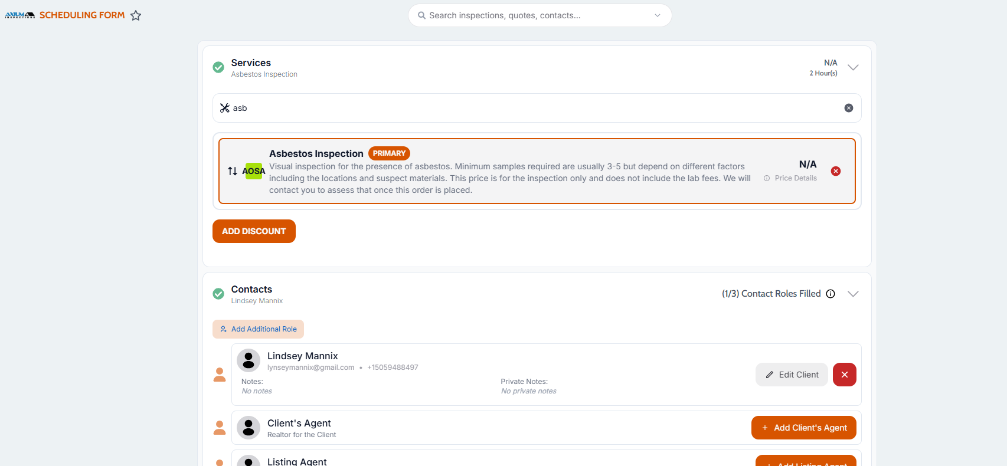The height and width of the screenshot is (466, 1007).
Task: Click the Services completed green checkmark
Action: [x=218, y=67]
